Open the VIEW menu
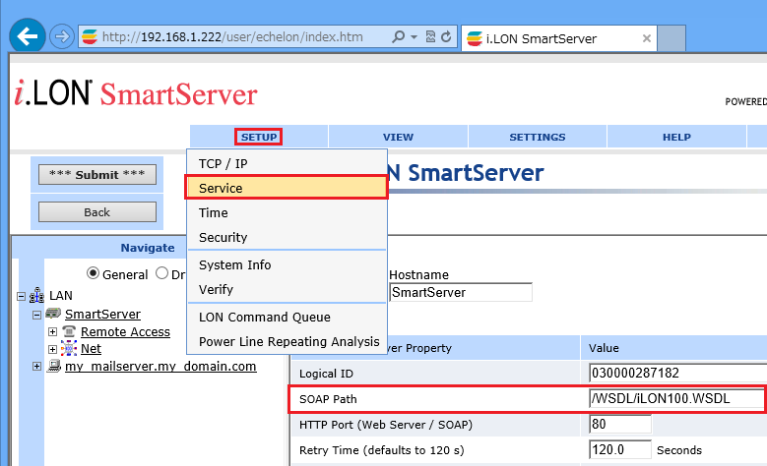Image resolution: width=767 pixels, height=466 pixels. (x=398, y=138)
